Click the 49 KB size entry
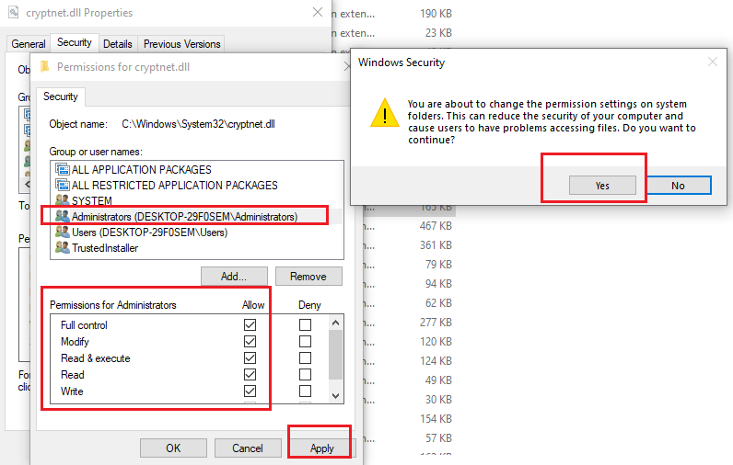Screen dimensions: 733x465 click(438, 380)
